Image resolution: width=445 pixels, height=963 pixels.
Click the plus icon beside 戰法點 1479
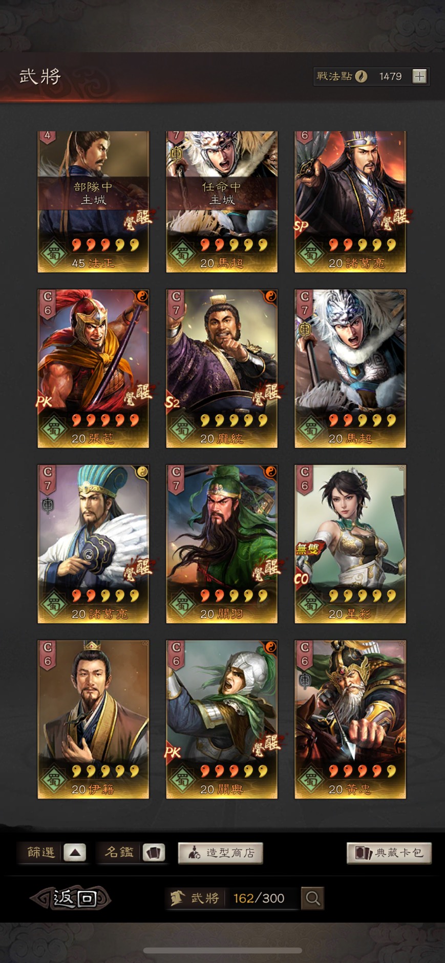click(x=419, y=77)
